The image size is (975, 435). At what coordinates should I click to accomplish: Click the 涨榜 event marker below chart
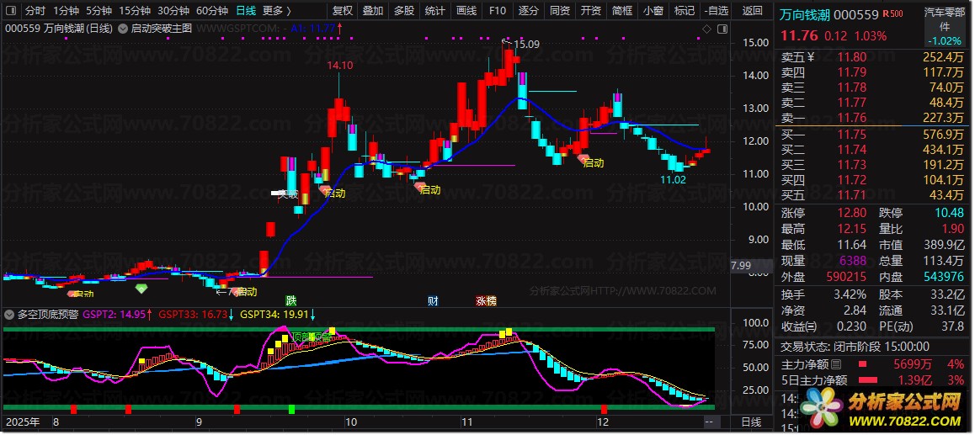[x=486, y=300]
